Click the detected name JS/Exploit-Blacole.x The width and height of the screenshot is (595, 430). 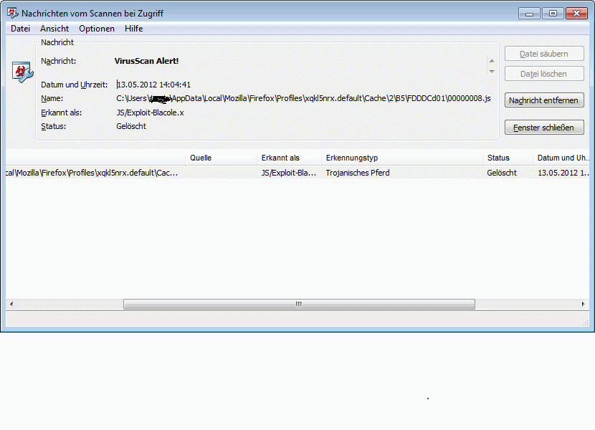150,113
